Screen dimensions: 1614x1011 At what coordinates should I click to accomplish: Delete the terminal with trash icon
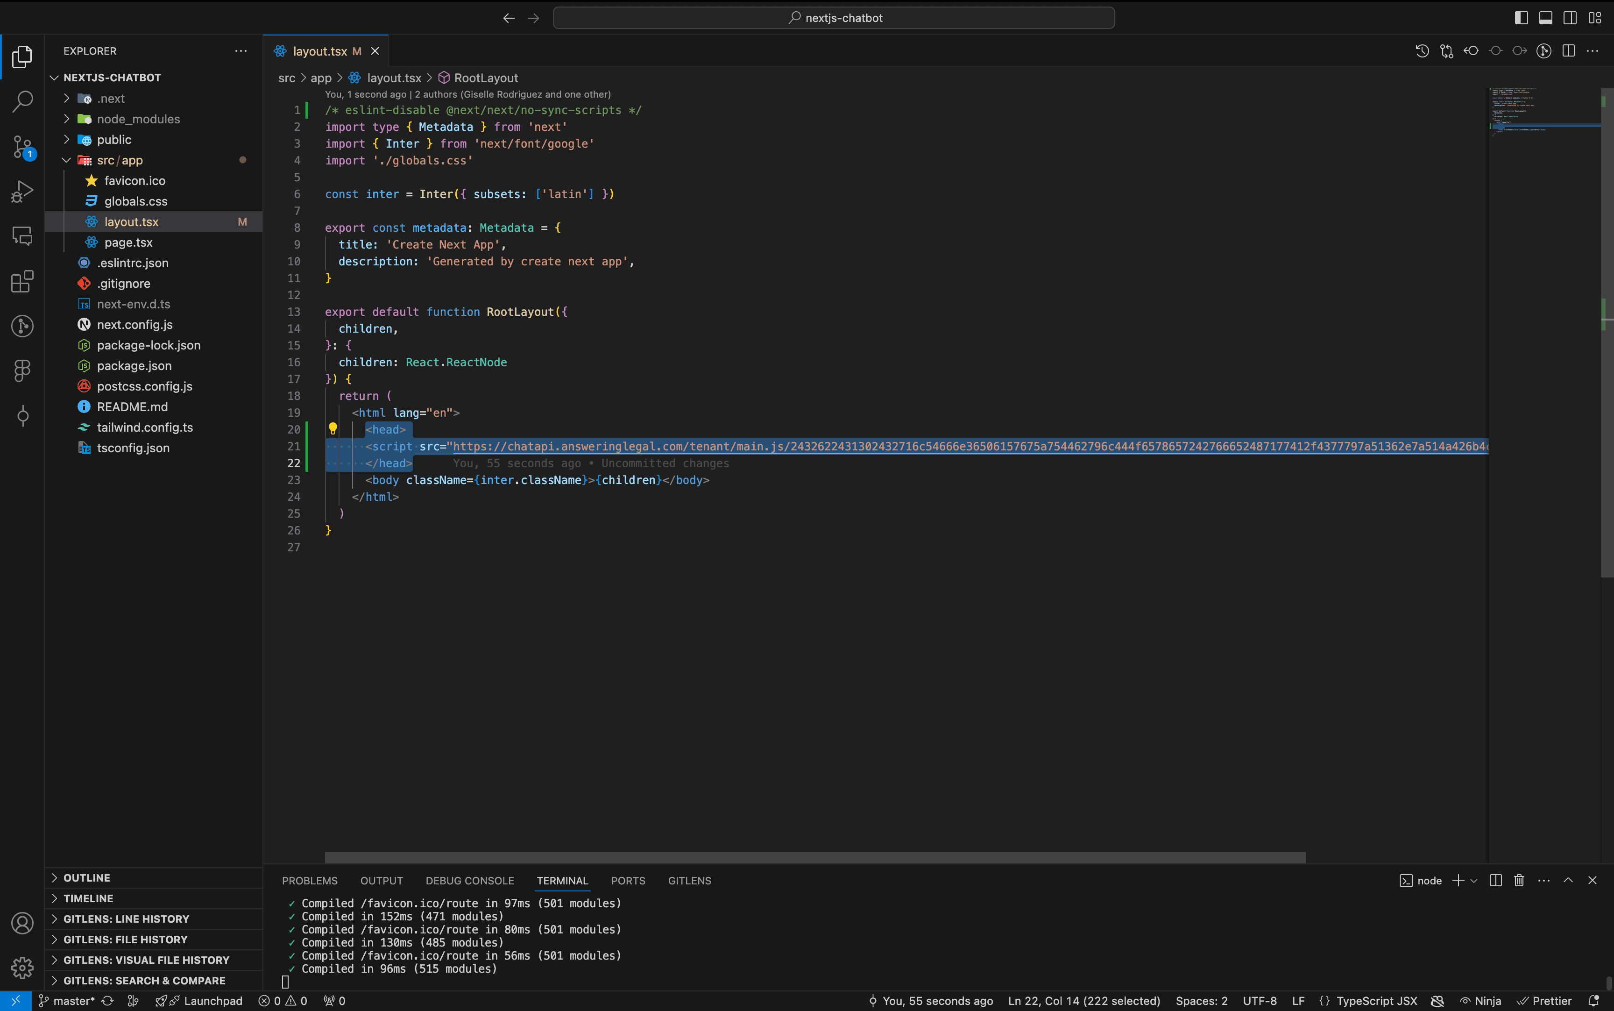pyautogui.click(x=1519, y=881)
